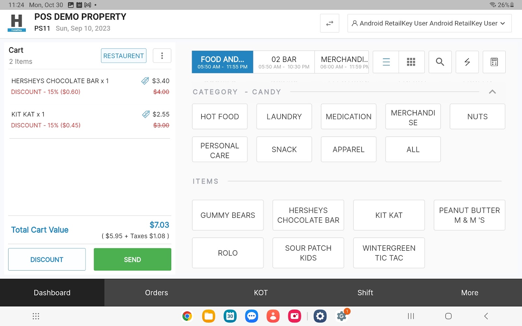Switch to grid view layout

pyautogui.click(x=411, y=62)
